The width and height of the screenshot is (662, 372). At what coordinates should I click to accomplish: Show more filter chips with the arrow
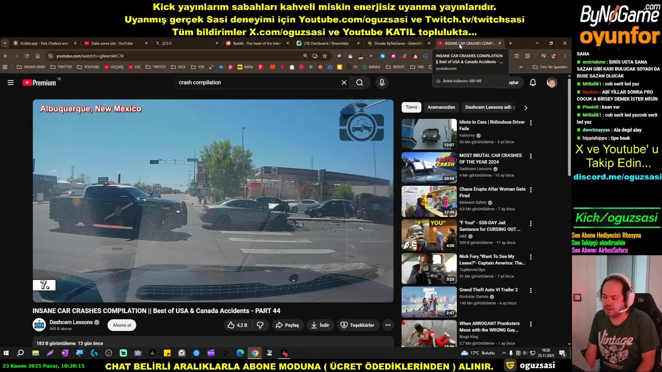(x=525, y=107)
